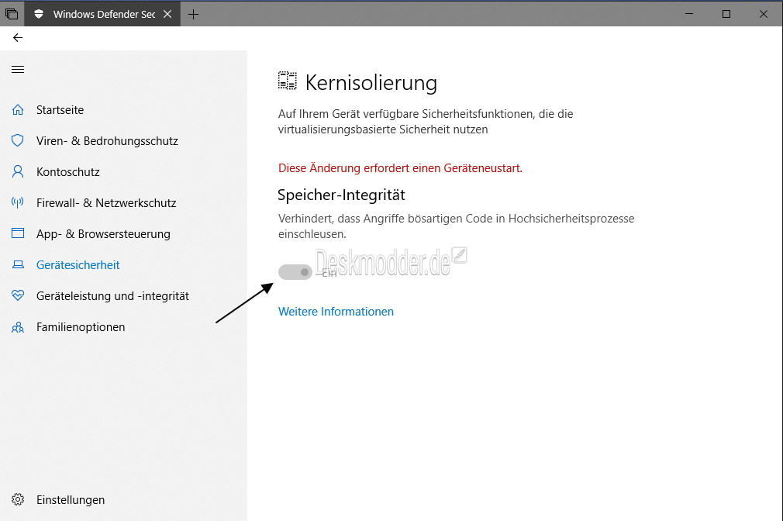Click the Kernisolierung chip icon
The width and height of the screenshot is (783, 521).
(287, 81)
